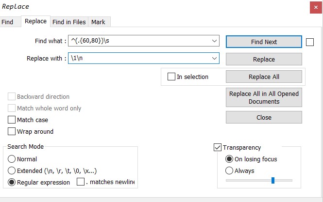The width and height of the screenshot is (323, 202).
Task: Expand the Replace with history dropdown
Action: coord(214,58)
